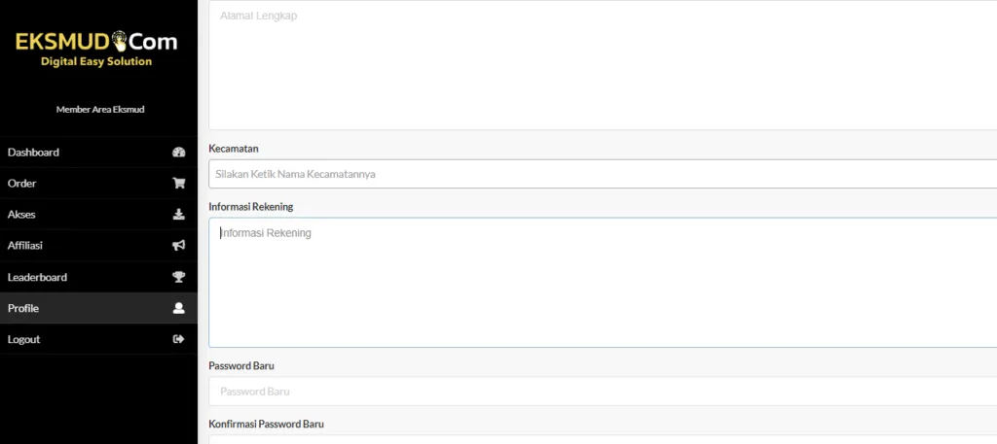Click the Affiliasi megaphone icon
Screen dimensions: 997x444
(178, 246)
